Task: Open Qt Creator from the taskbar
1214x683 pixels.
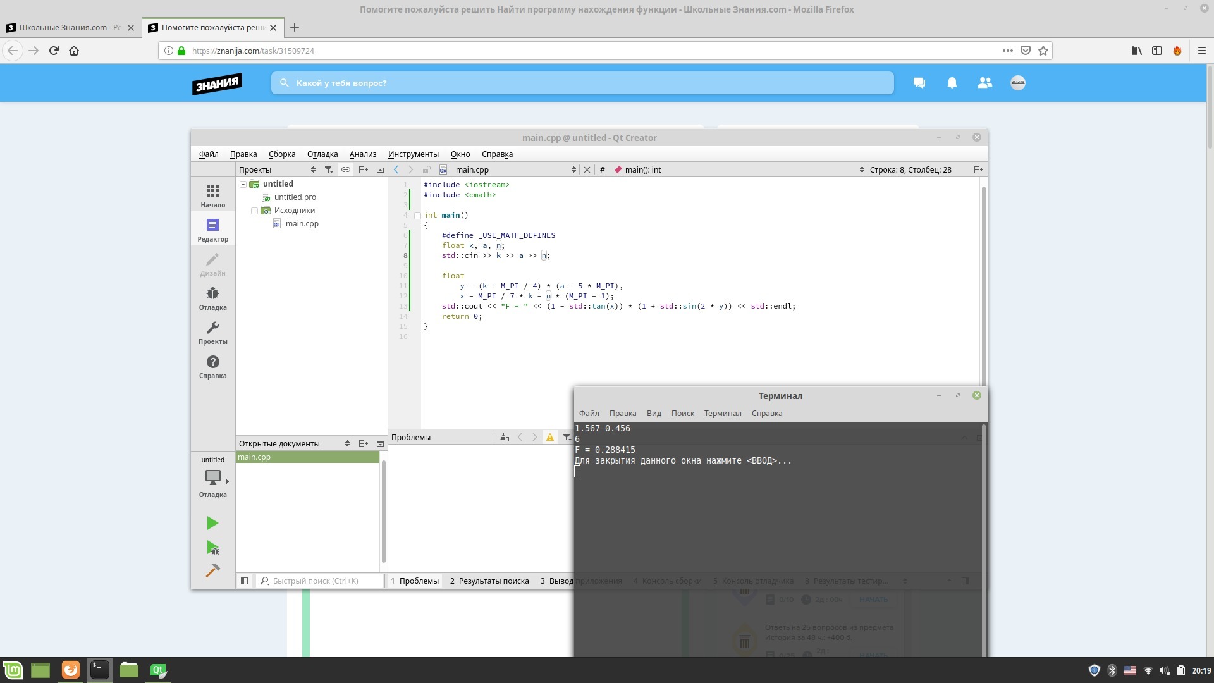Action: 158,670
